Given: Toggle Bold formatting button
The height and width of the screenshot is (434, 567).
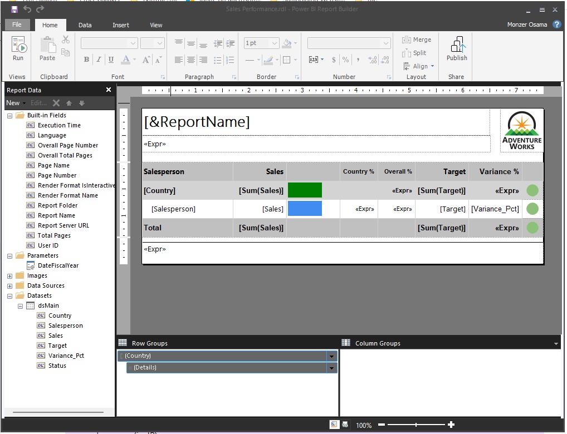Looking at the screenshot, I should [x=86, y=60].
